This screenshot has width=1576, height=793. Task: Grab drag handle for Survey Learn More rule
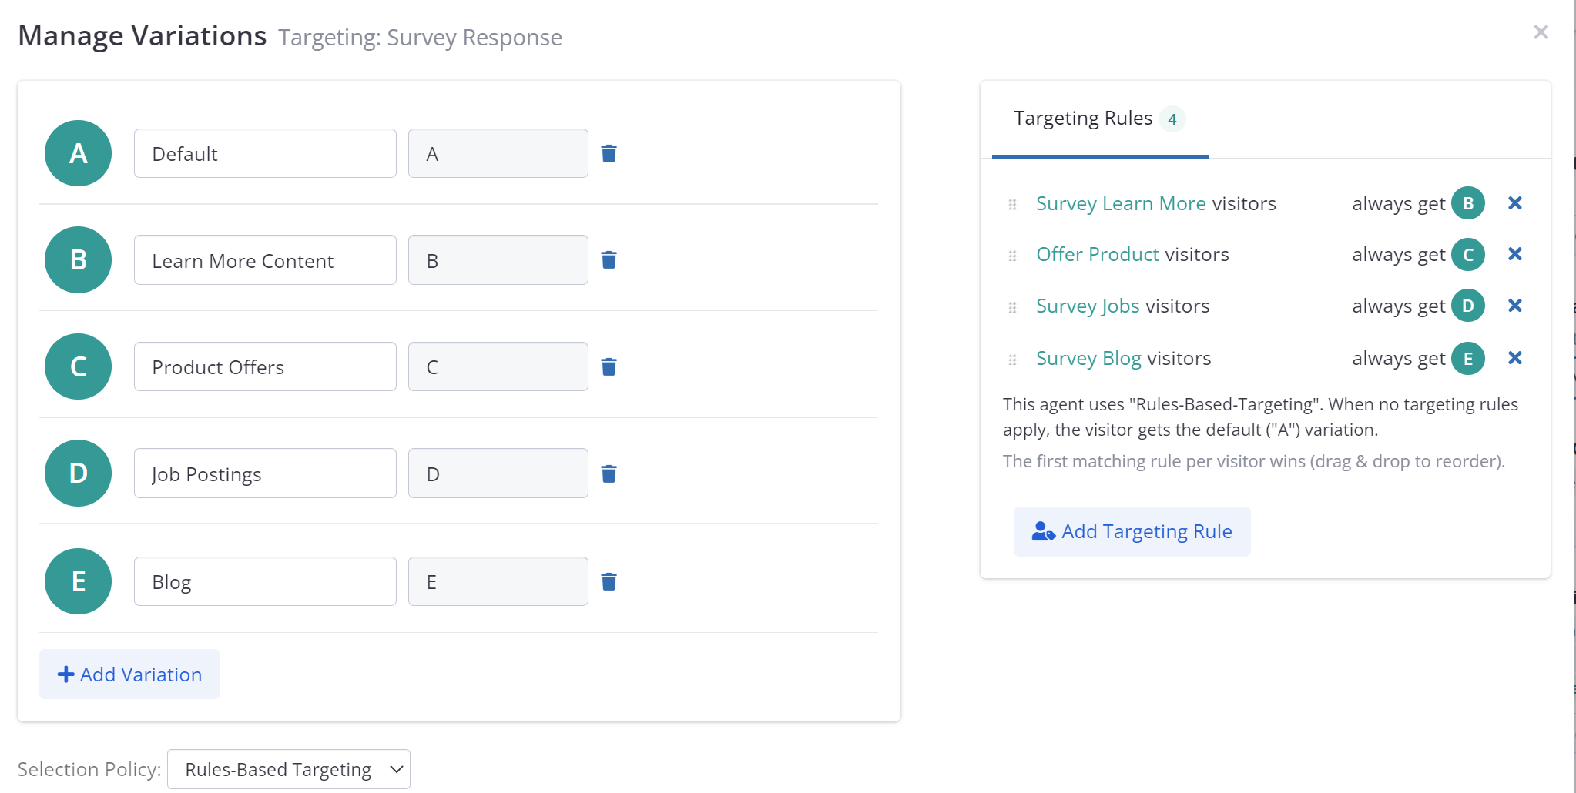[1012, 204]
